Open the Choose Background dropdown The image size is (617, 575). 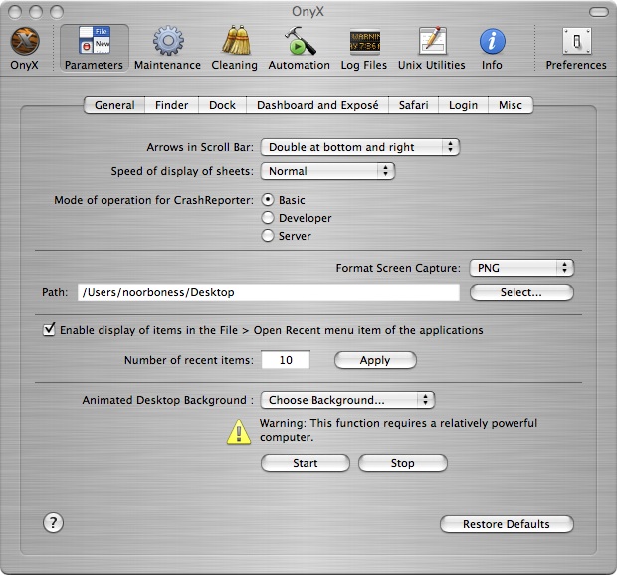point(348,400)
